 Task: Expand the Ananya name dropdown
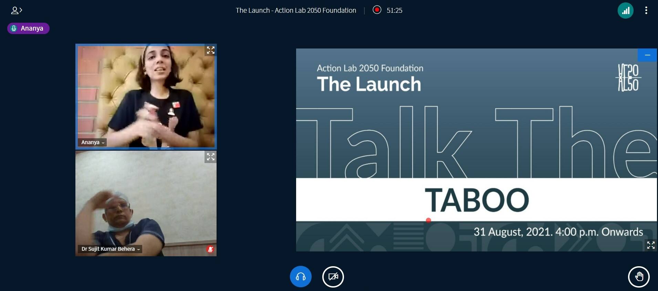click(x=93, y=142)
